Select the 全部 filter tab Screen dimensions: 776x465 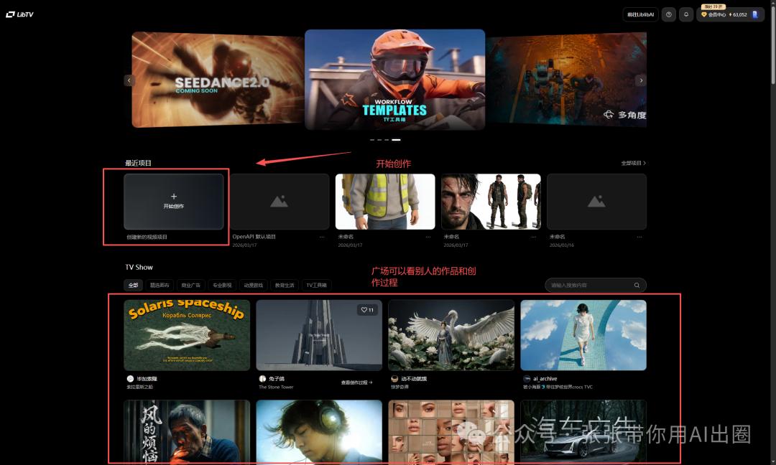[x=133, y=285]
